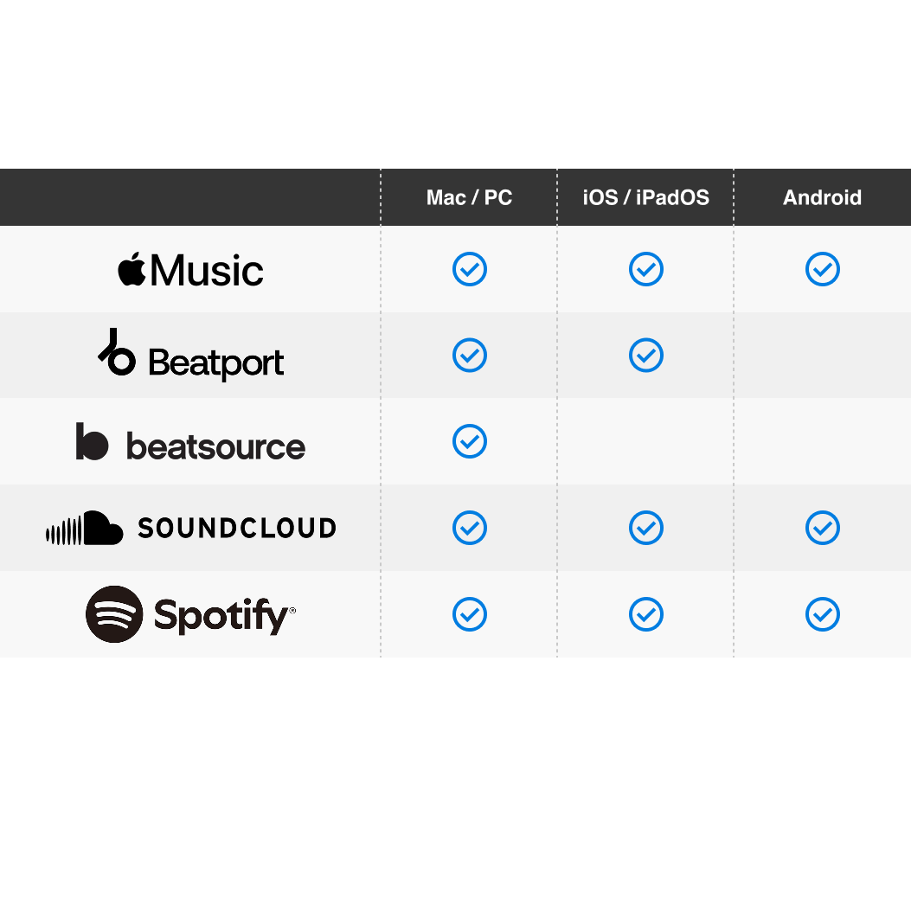This screenshot has height=911, width=911.
Task: Click the Beatport logo
Action: pyautogui.click(x=190, y=356)
